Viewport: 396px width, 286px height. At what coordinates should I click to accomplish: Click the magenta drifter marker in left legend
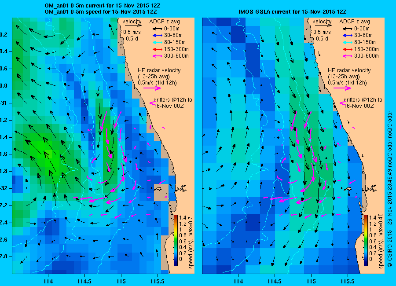[x=152, y=103]
